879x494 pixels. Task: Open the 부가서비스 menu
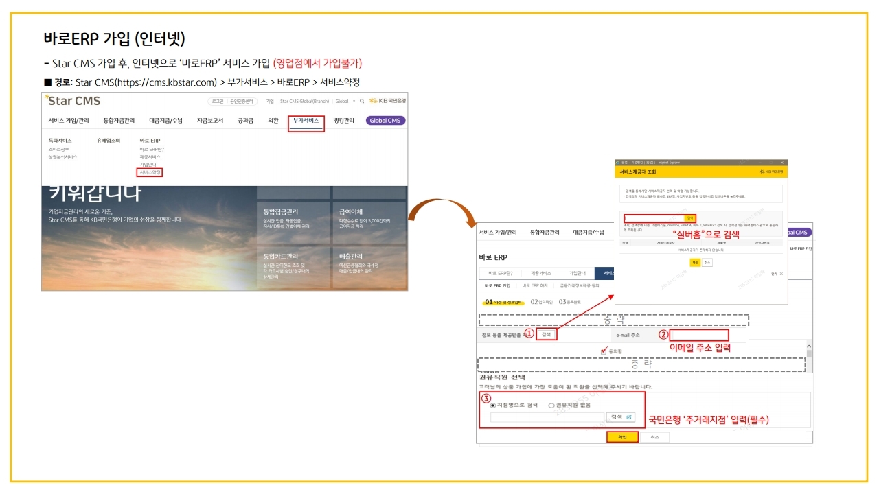[x=306, y=121]
